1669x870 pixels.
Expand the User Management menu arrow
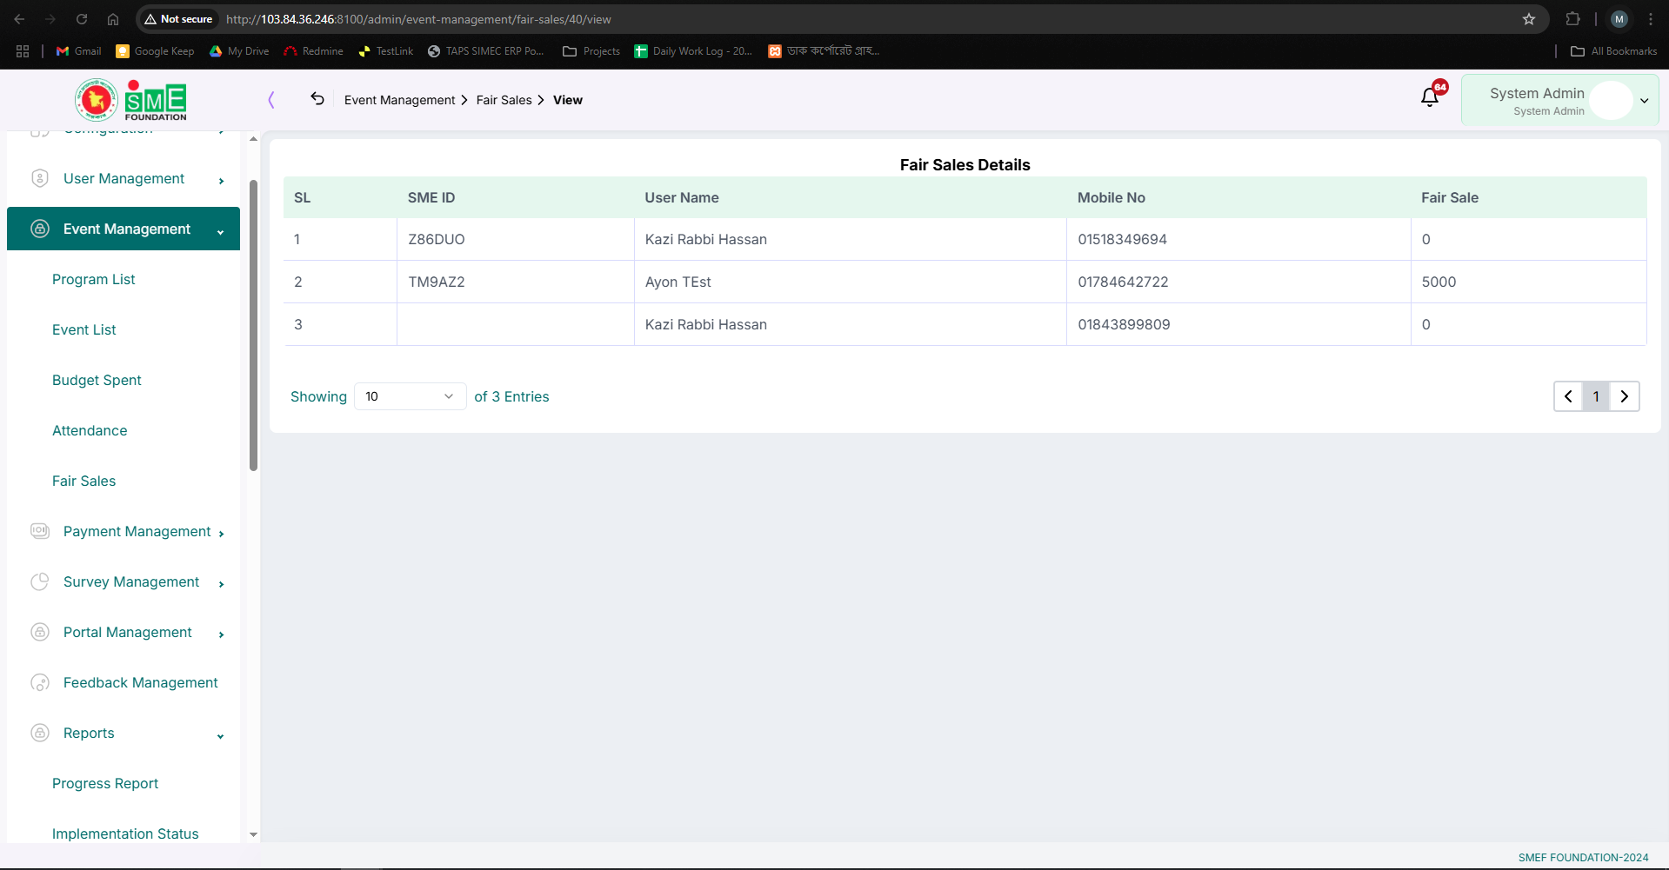pyautogui.click(x=222, y=181)
